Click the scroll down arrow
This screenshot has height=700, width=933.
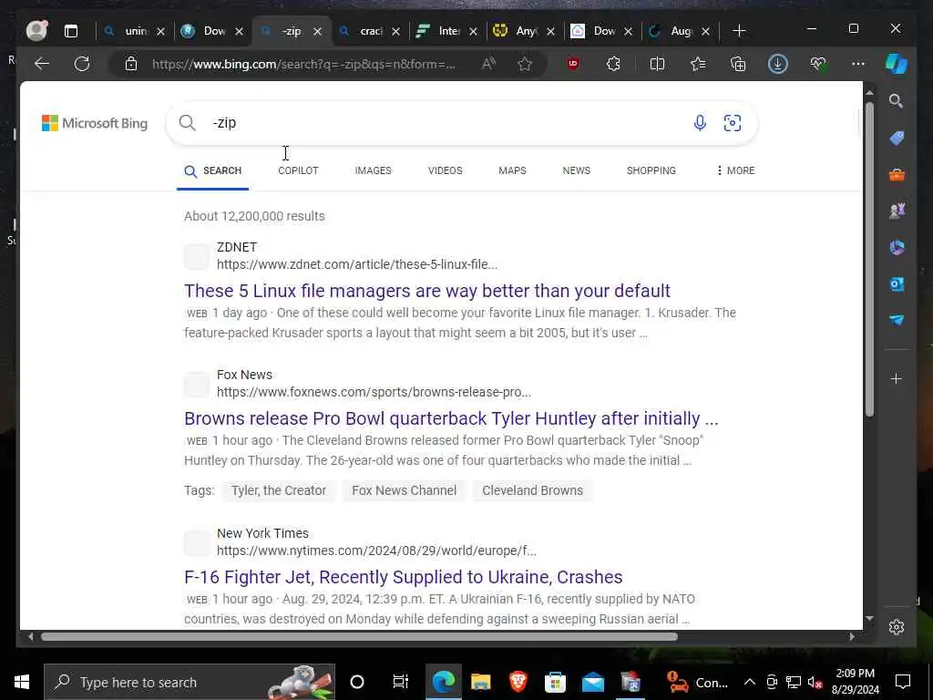(x=869, y=619)
